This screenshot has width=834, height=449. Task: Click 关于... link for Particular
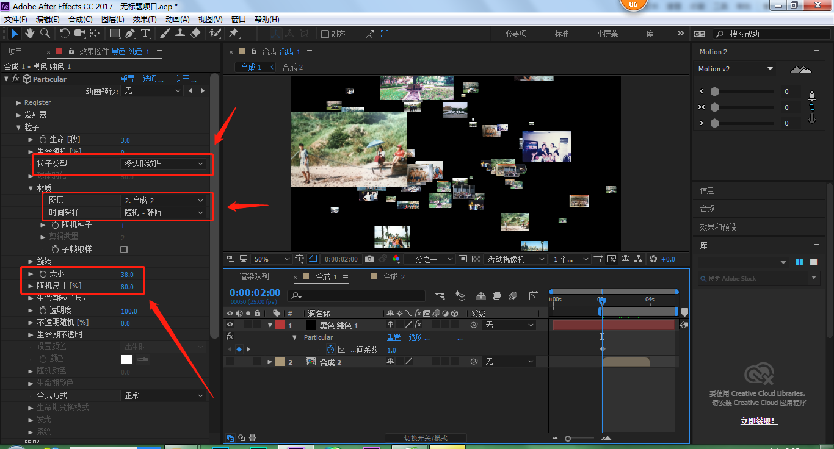186,79
